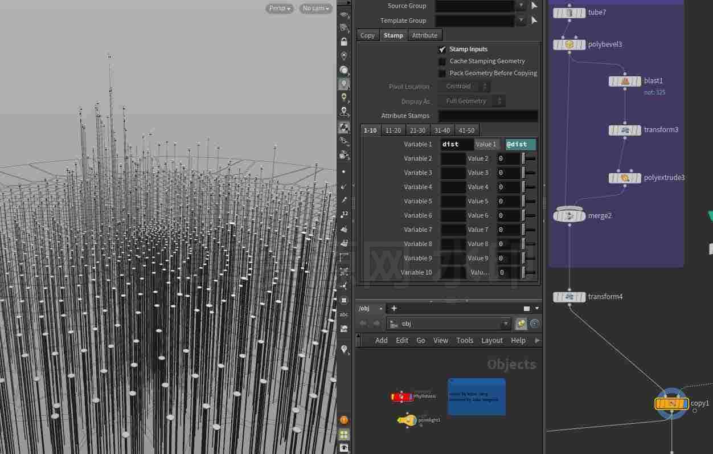Click the blue sticky note in Objects network
The width and height of the screenshot is (713, 454).
[477, 396]
